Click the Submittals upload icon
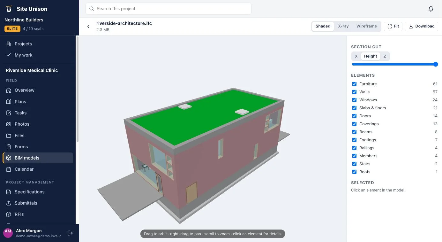 [x=9, y=203]
